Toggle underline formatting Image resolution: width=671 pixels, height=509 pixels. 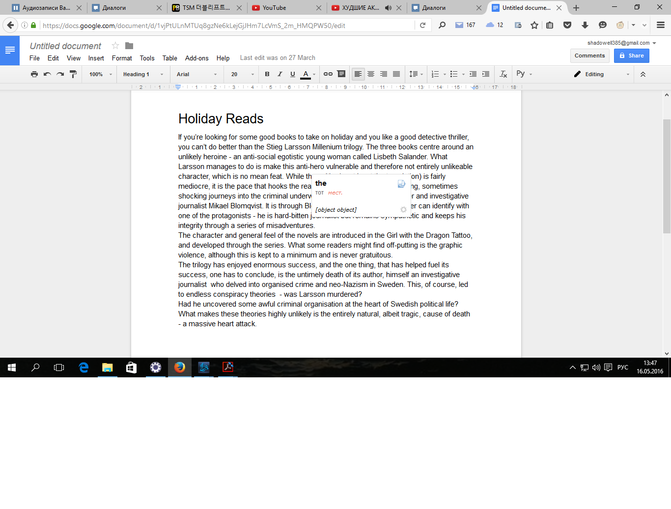[x=293, y=74]
